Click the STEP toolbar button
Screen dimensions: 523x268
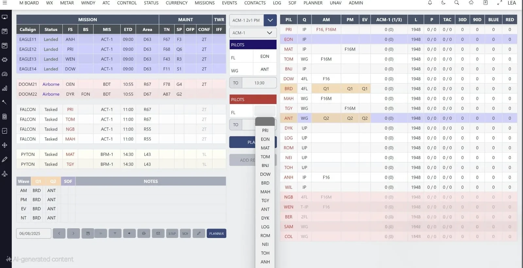point(172,233)
